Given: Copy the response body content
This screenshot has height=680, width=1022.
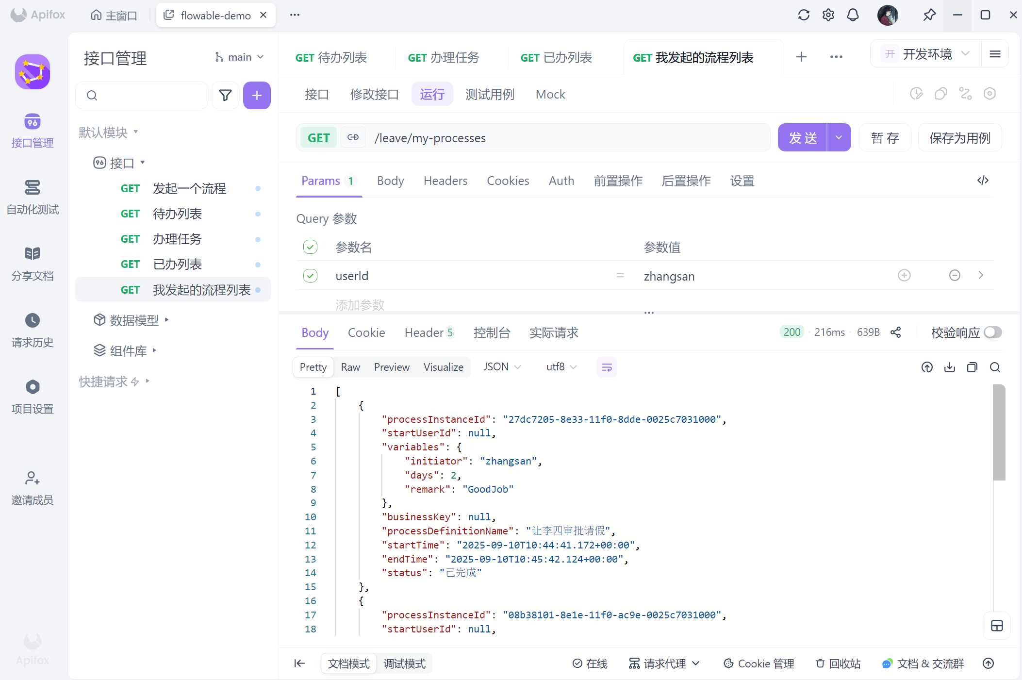Looking at the screenshot, I should tap(972, 367).
